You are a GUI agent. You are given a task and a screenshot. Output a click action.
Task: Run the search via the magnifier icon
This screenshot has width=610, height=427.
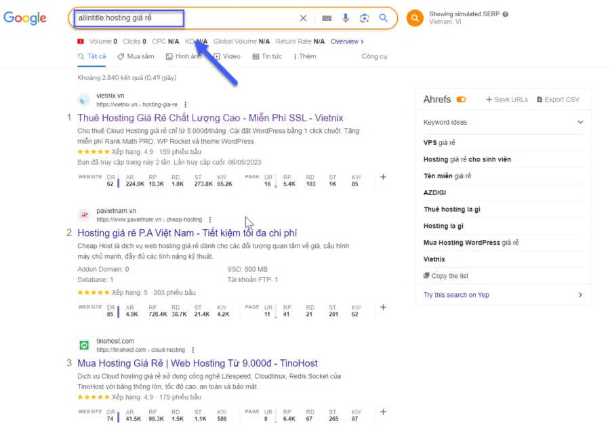click(x=384, y=18)
